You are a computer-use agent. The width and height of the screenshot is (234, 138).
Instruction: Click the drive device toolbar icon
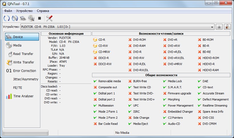(x=23, y=18)
